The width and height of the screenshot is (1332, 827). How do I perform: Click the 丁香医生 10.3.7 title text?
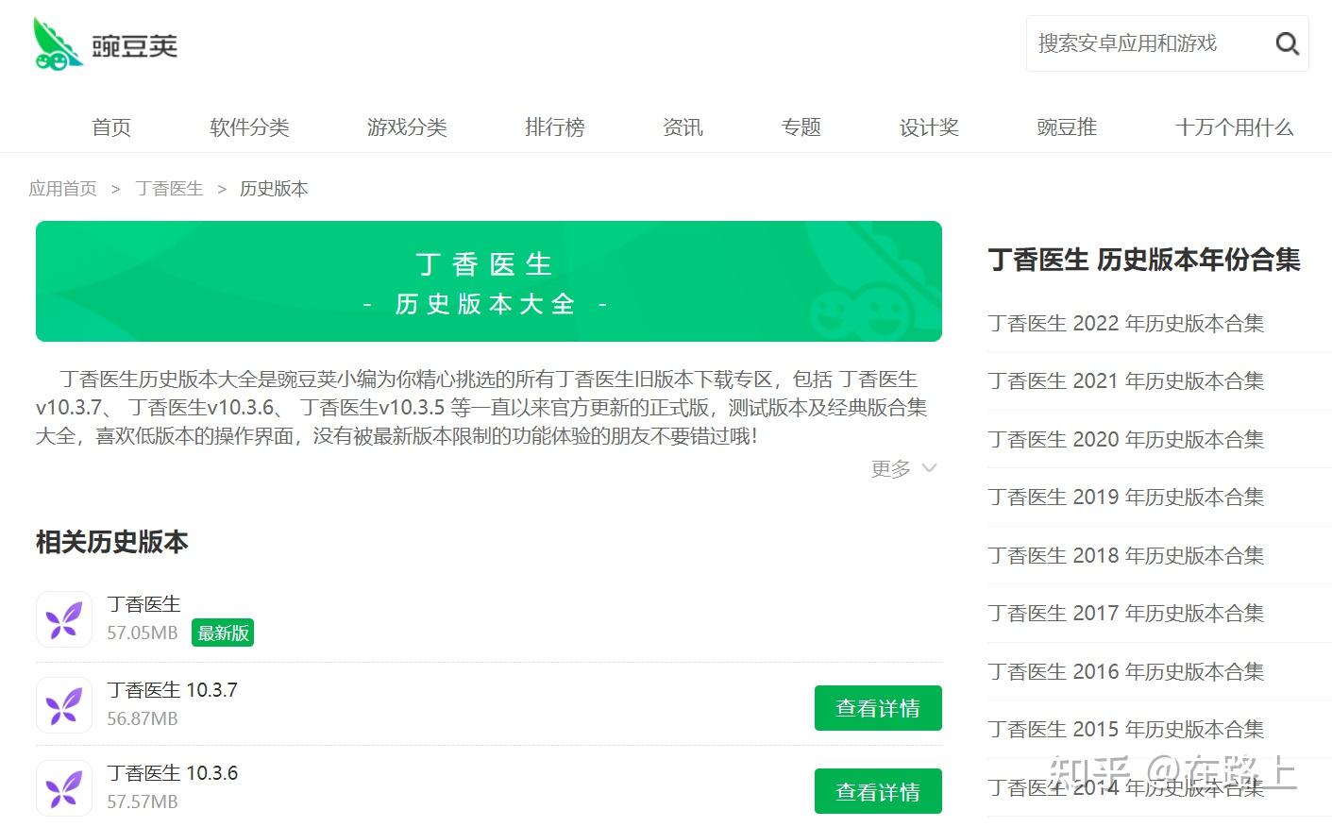coord(172,690)
